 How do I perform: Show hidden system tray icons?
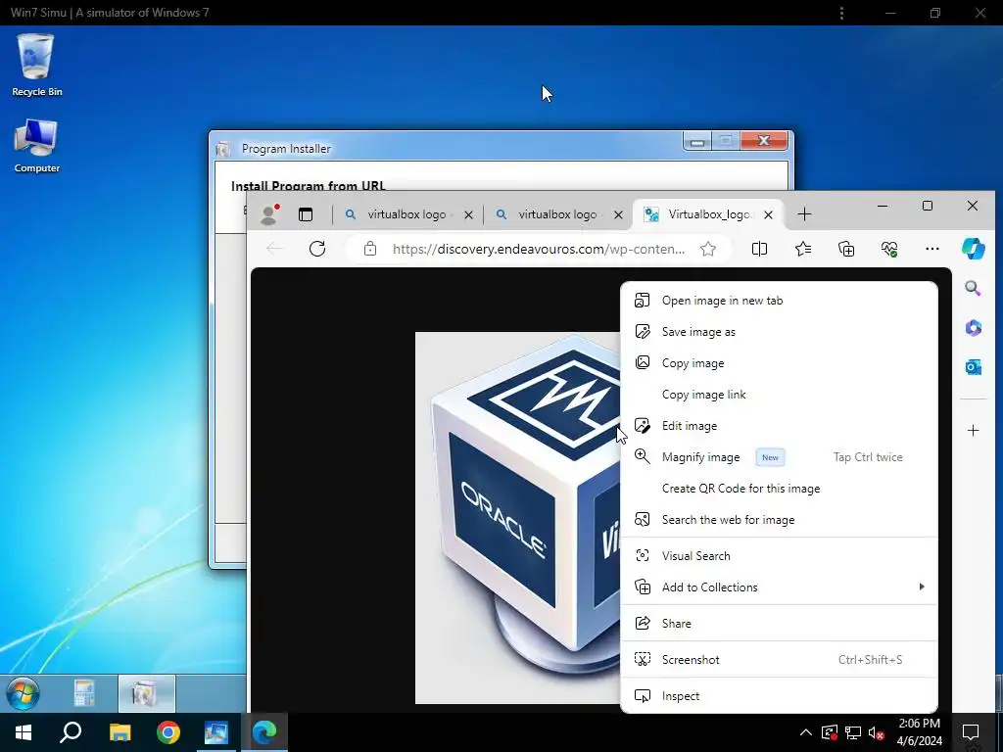coord(806,732)
